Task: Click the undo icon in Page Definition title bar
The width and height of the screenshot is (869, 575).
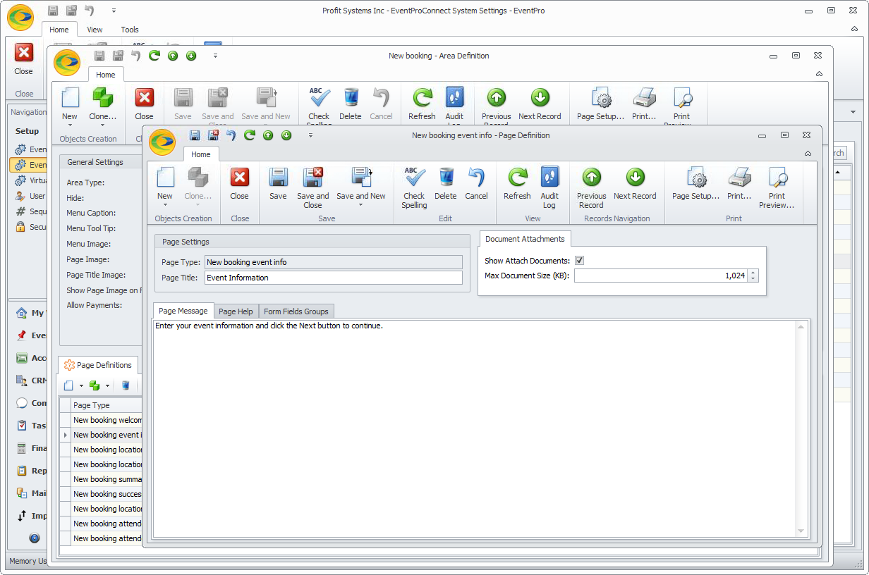Action: [231, 135]
